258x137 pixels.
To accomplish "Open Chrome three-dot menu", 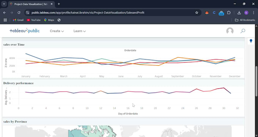I will 253,13.
